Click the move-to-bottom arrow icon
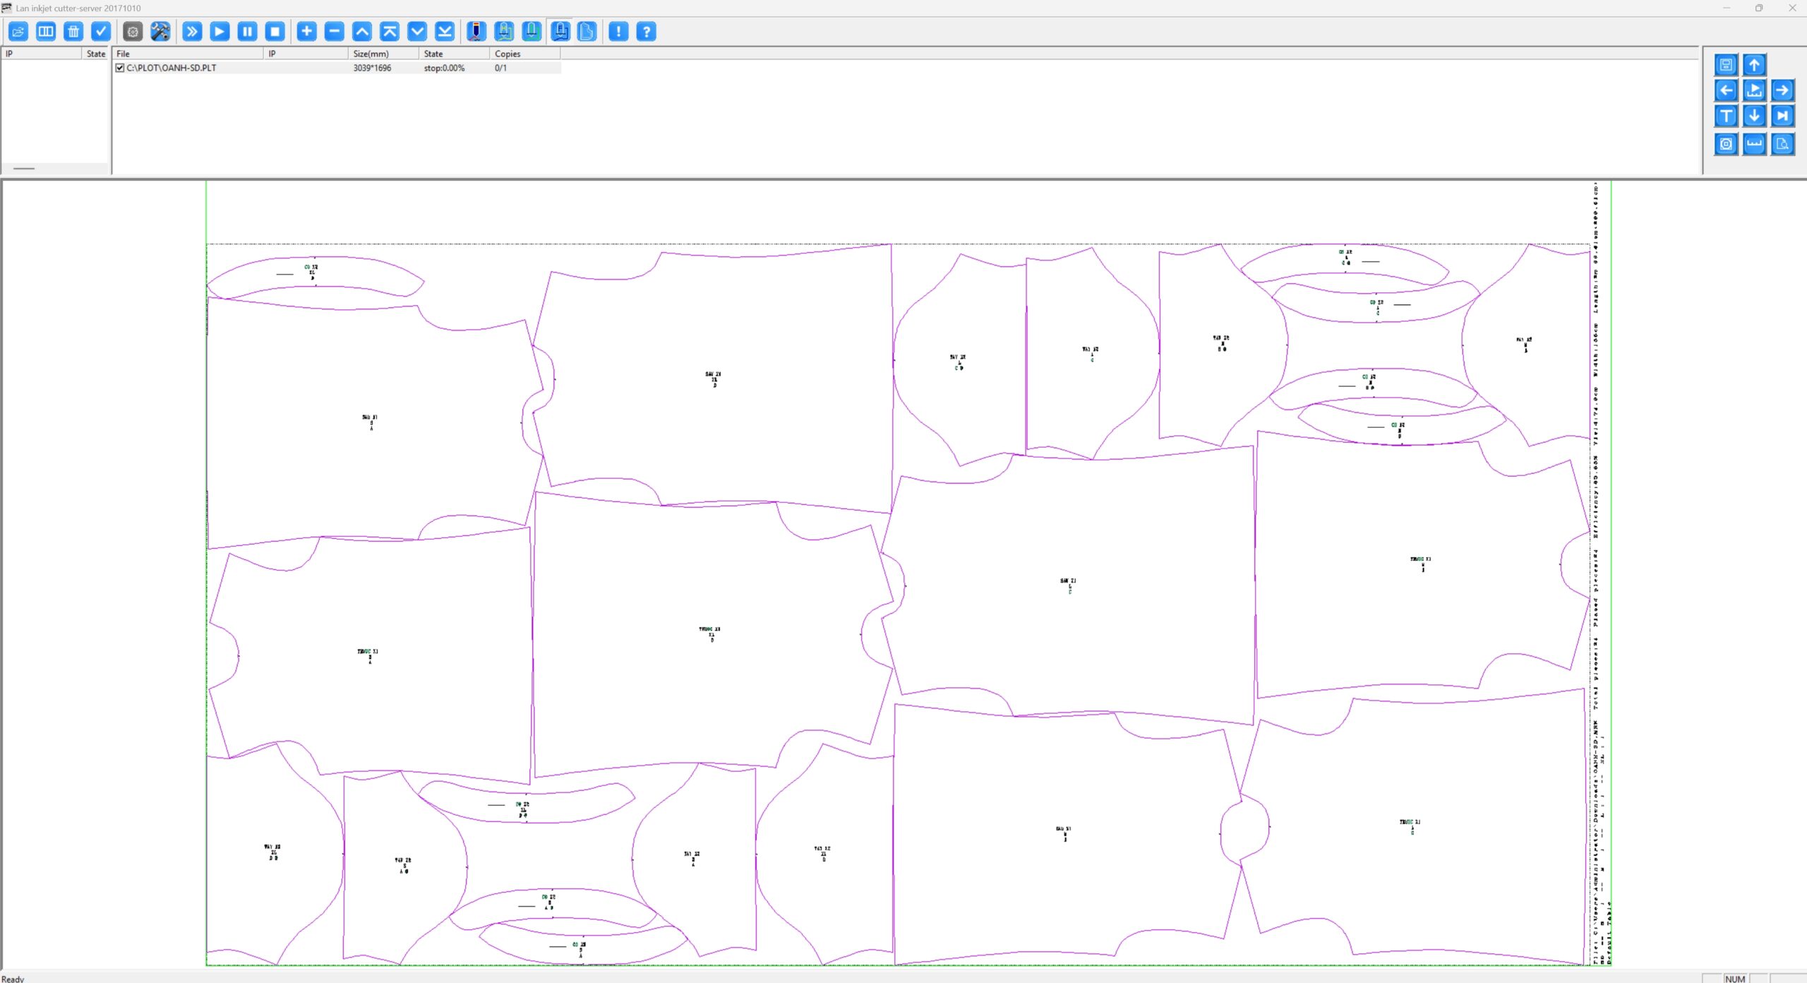The height and width of the screenshot is (983, 1807). (x=445, y=32)
